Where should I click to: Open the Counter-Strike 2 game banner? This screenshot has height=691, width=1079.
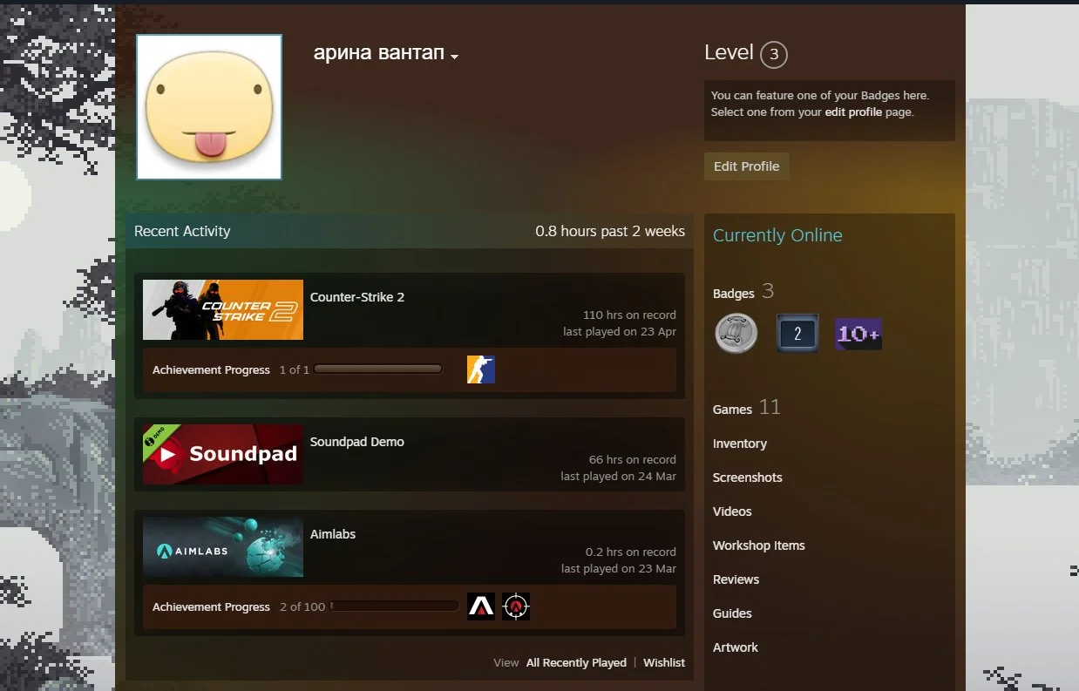(x=223, y=309)
